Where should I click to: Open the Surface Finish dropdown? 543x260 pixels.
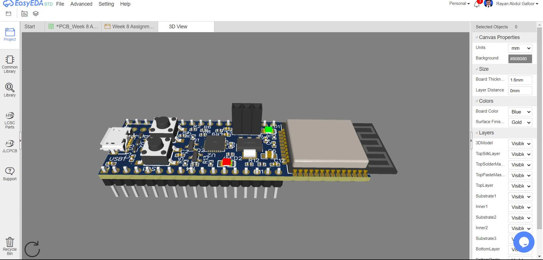pyautogui.click(x=520, y=123)
